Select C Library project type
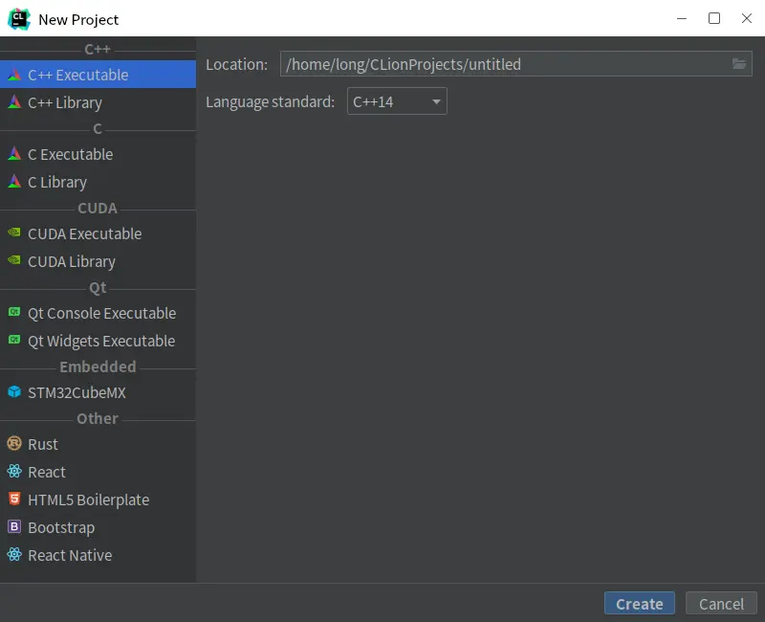The height and width of the screenshot is (622, 765). (x=57, y=182)
